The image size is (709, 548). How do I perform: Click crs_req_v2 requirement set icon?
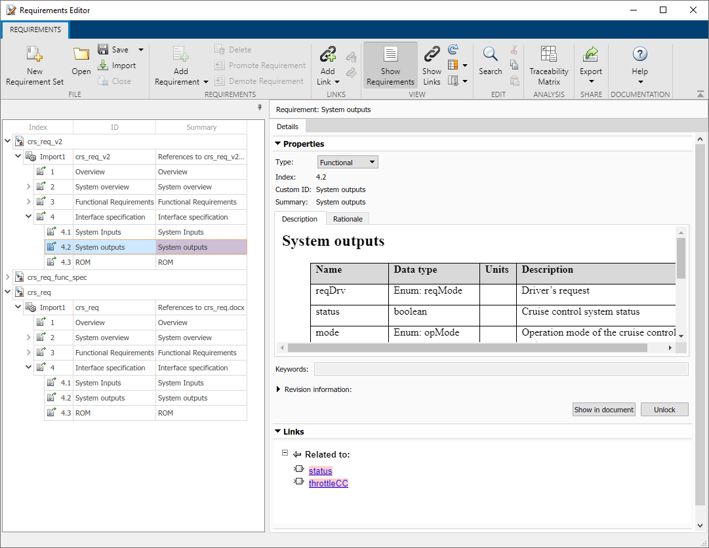coord(20,142)
